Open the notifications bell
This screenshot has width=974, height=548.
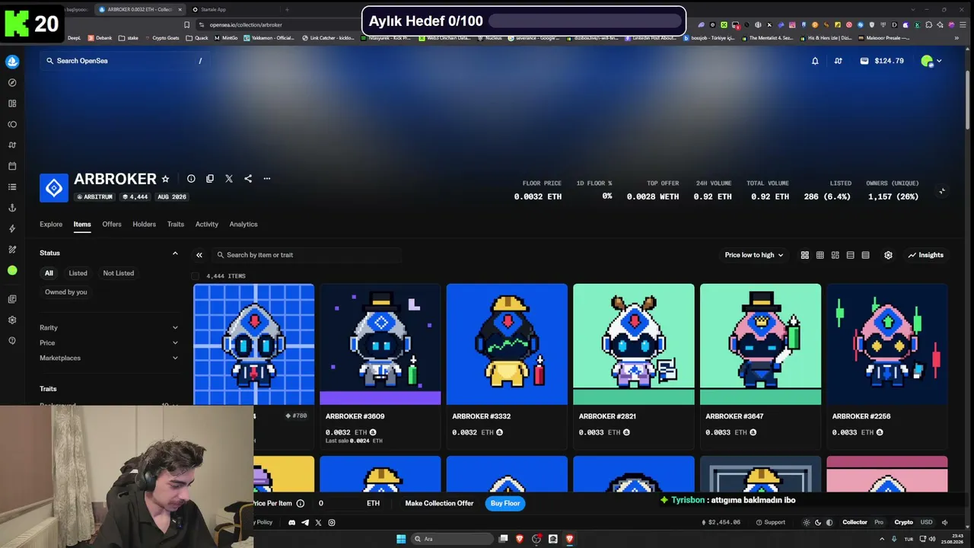815,61
